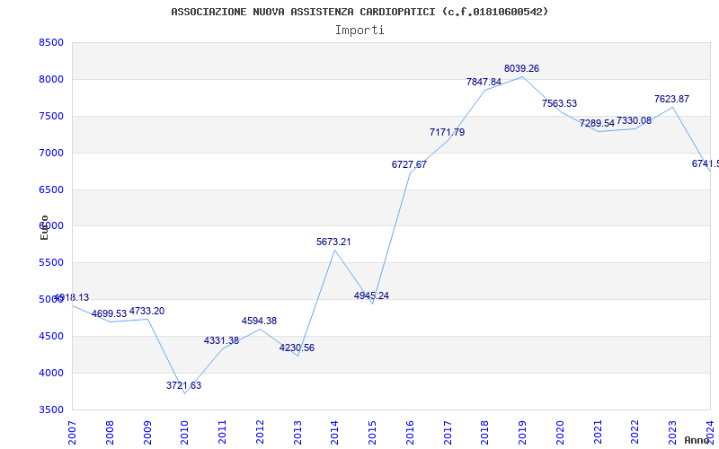This screenshot has height=449, width=719.
Task: Click x-axis year label 2012
Action: tap(260, 433)
